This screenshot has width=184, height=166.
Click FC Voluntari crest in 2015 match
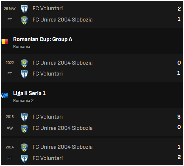click(24, 117)
